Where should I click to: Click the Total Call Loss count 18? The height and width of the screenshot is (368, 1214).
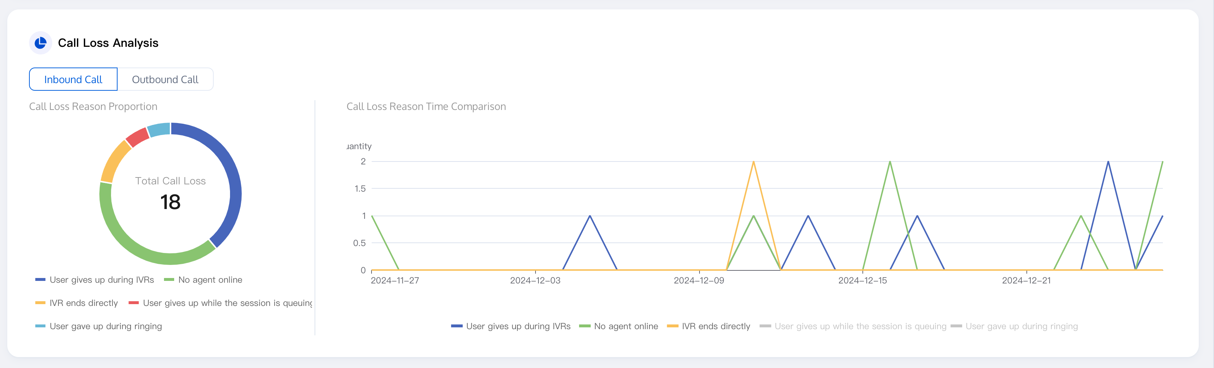click(170, 202)
